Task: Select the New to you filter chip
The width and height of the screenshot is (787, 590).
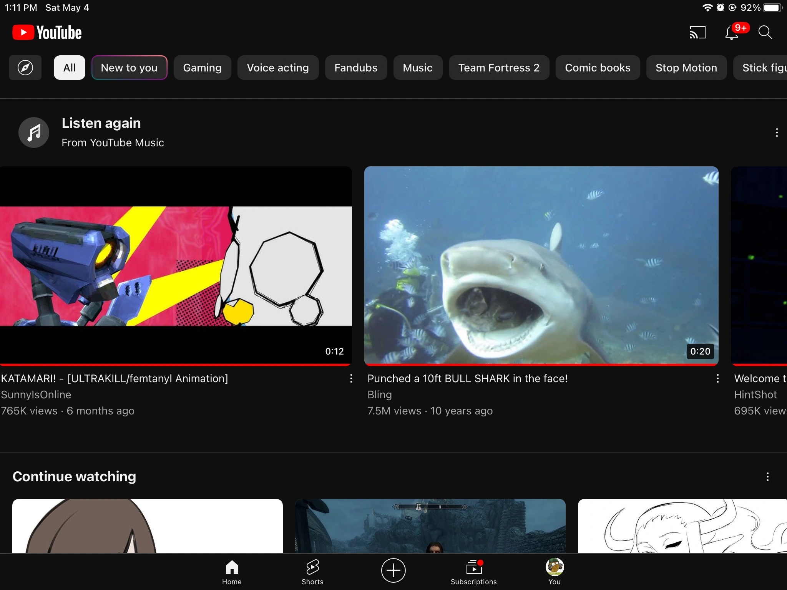Action: click(x=129, y=68)
